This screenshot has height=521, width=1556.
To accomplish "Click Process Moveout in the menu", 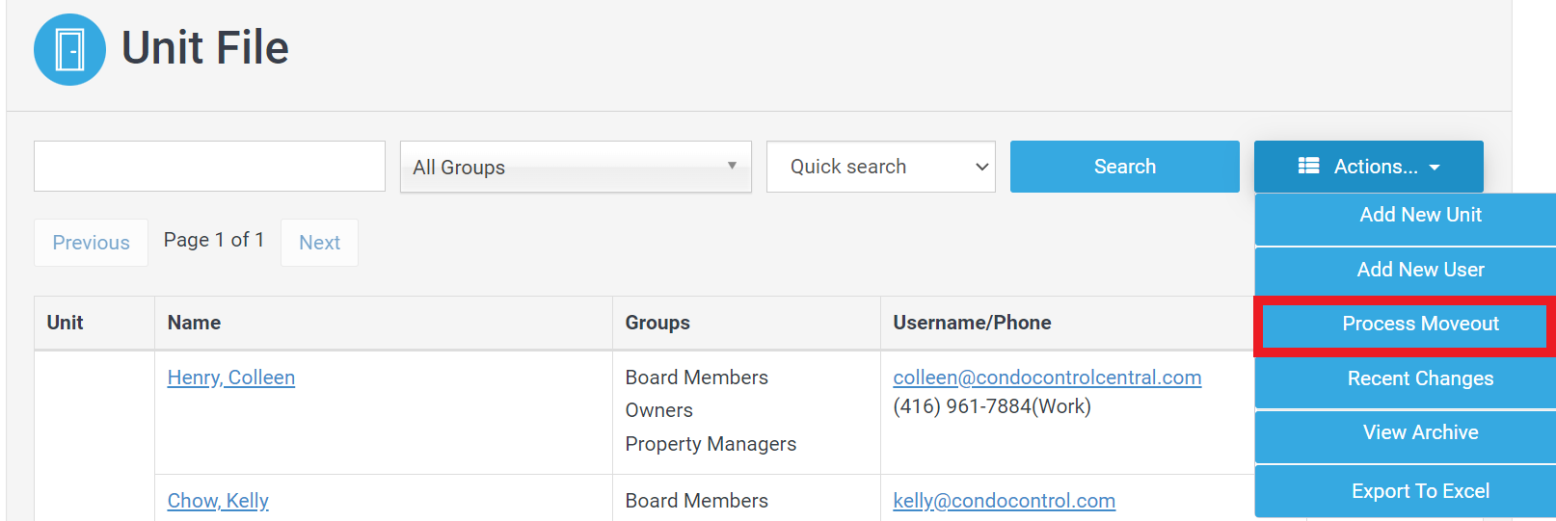I will click(x=1419, y=325).
